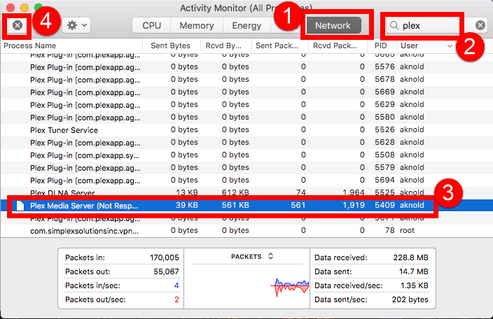This screenshot has width=493, height=319.
Task: Sort by the Process Name column
Action: (70, 45)
